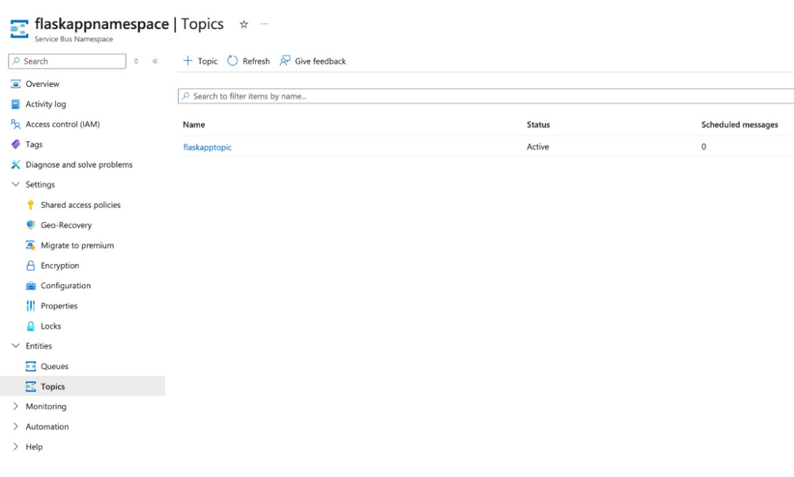Select the Tags icon in sidebar
The height and width of the screenshot is (477, 794).
pyautogui.click(x=16, y=144)
